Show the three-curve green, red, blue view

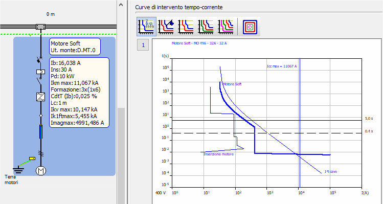click(x=206, y=27)
